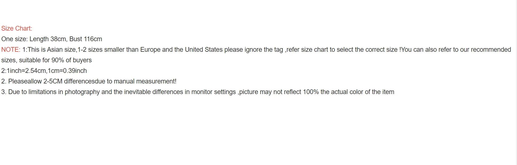Image resolution: width=517 pixels, height=165 pixels.
Task: Click the words 'Europe and the United States'
Action: 181,50
